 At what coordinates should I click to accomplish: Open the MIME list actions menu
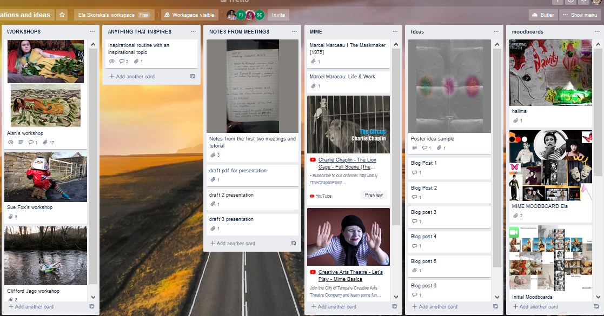396,32
